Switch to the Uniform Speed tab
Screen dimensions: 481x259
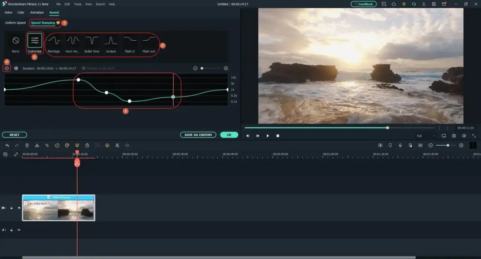pos(15,23)
